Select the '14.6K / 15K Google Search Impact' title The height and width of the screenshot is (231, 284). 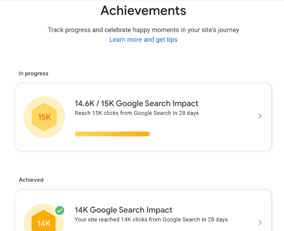pos(136,103)
